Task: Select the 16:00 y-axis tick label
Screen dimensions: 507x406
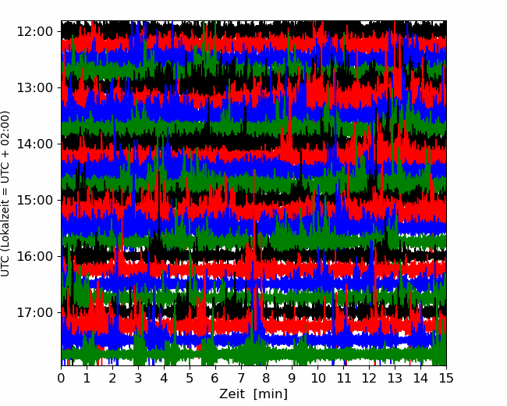Action: 34,256
